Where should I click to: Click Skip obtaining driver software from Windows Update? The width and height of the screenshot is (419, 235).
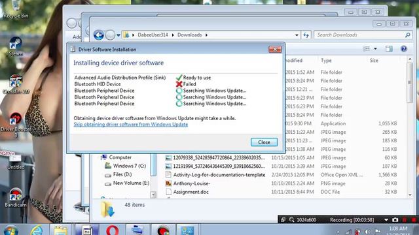[131, 125]
